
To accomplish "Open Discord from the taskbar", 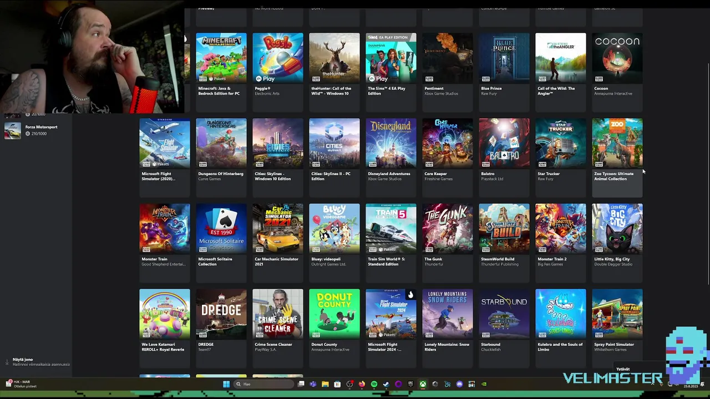I will (459, 384).
